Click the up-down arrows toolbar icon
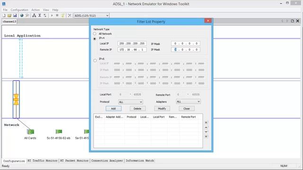 [x=45, y=16]
